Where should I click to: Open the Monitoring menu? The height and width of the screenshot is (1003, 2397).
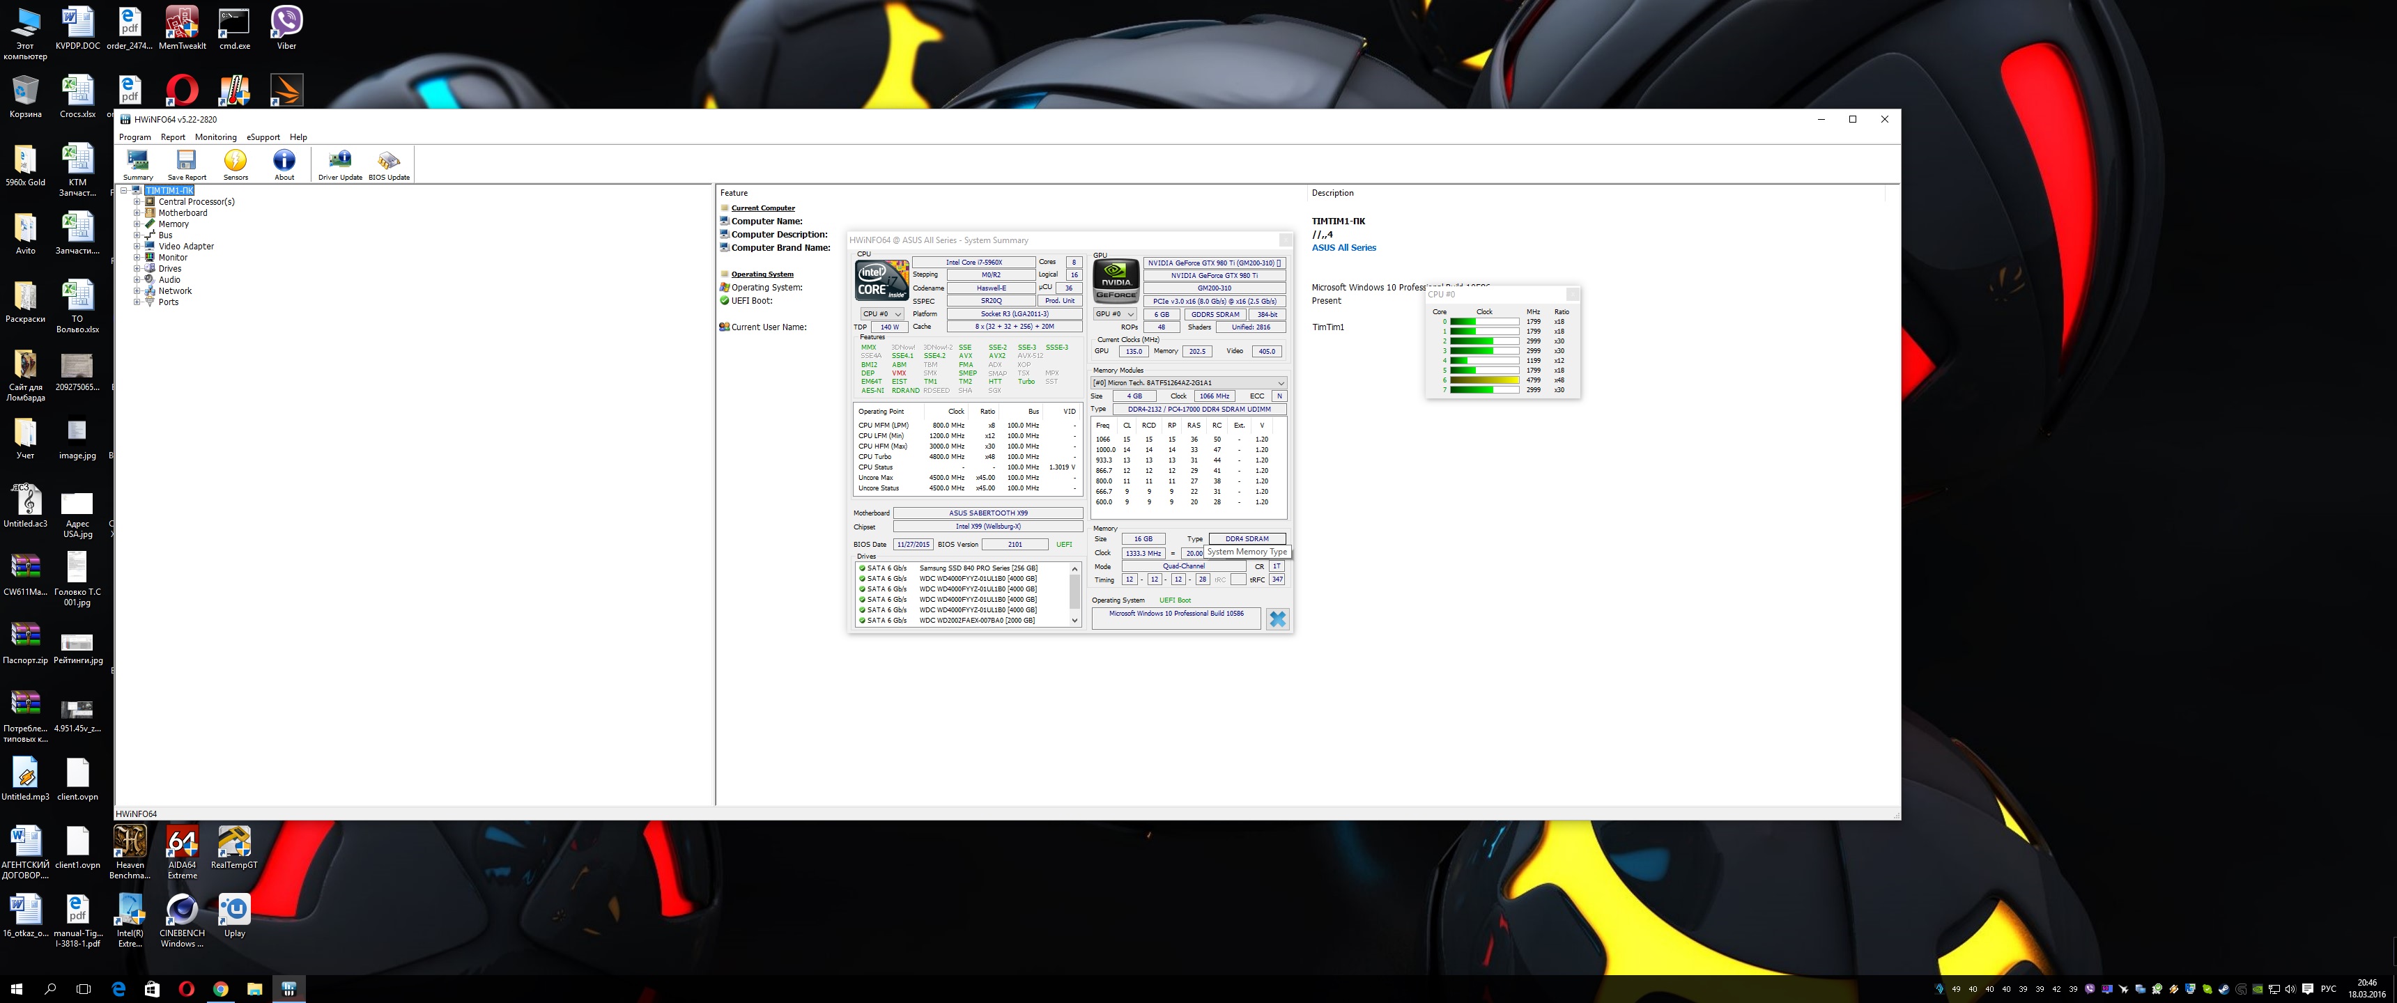[215, 137]
